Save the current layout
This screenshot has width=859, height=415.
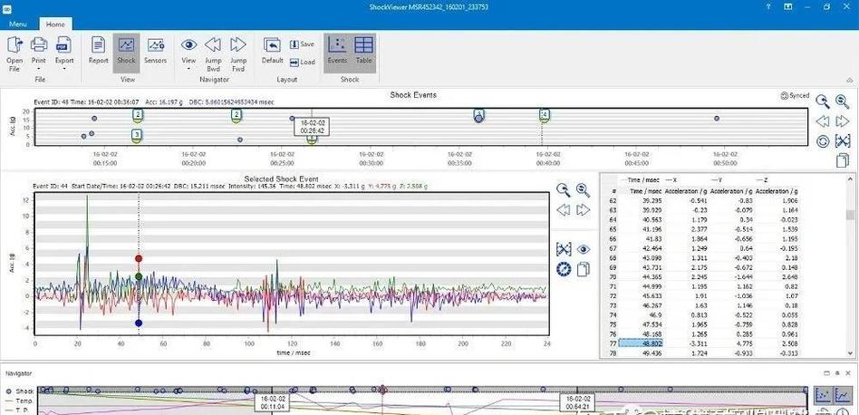[x=302, y=44]
